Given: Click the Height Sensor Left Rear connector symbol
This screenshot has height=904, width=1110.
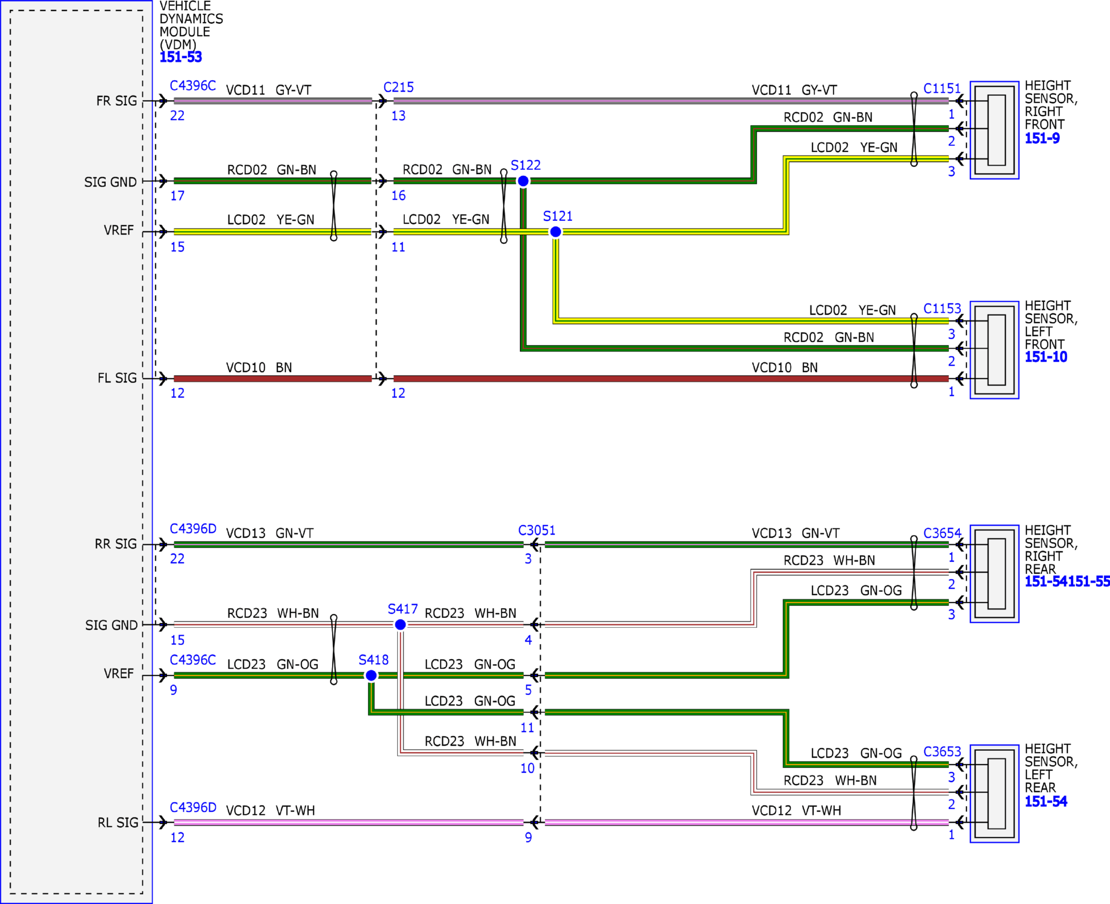Looking at the screenshot, I should coord(994,794).
